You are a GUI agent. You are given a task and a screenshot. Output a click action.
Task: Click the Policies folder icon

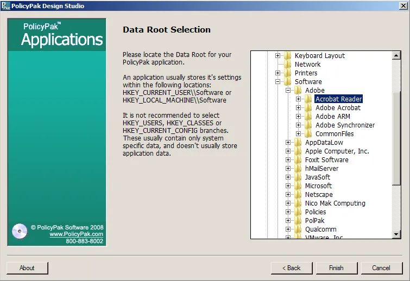coord(298,212)
